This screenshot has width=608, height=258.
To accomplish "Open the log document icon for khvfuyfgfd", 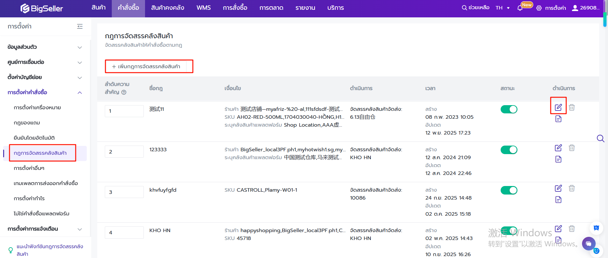I will (558, 200).
